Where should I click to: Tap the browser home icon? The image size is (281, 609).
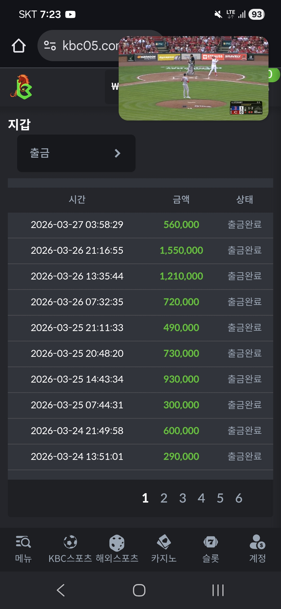(x=19, y=46)
